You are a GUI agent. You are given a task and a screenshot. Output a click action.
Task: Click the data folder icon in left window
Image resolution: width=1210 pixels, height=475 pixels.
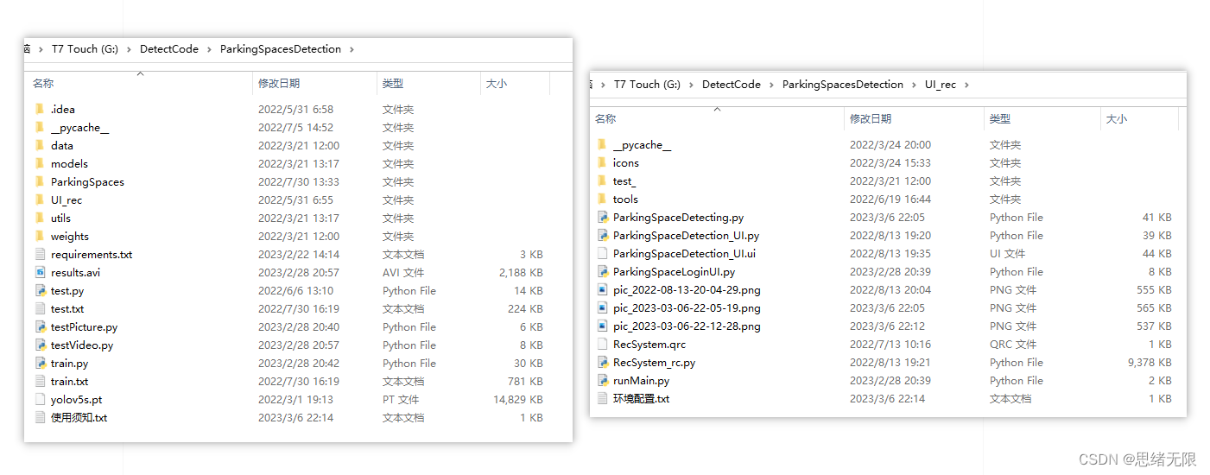point(40,145)
